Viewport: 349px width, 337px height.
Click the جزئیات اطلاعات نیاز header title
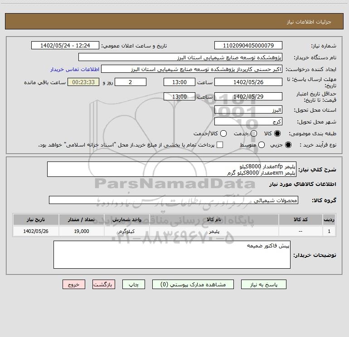(x=309, y=22)
